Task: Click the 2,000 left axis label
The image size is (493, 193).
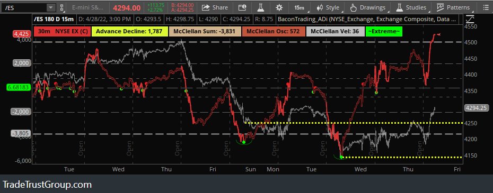Action: tap(21, 63)
